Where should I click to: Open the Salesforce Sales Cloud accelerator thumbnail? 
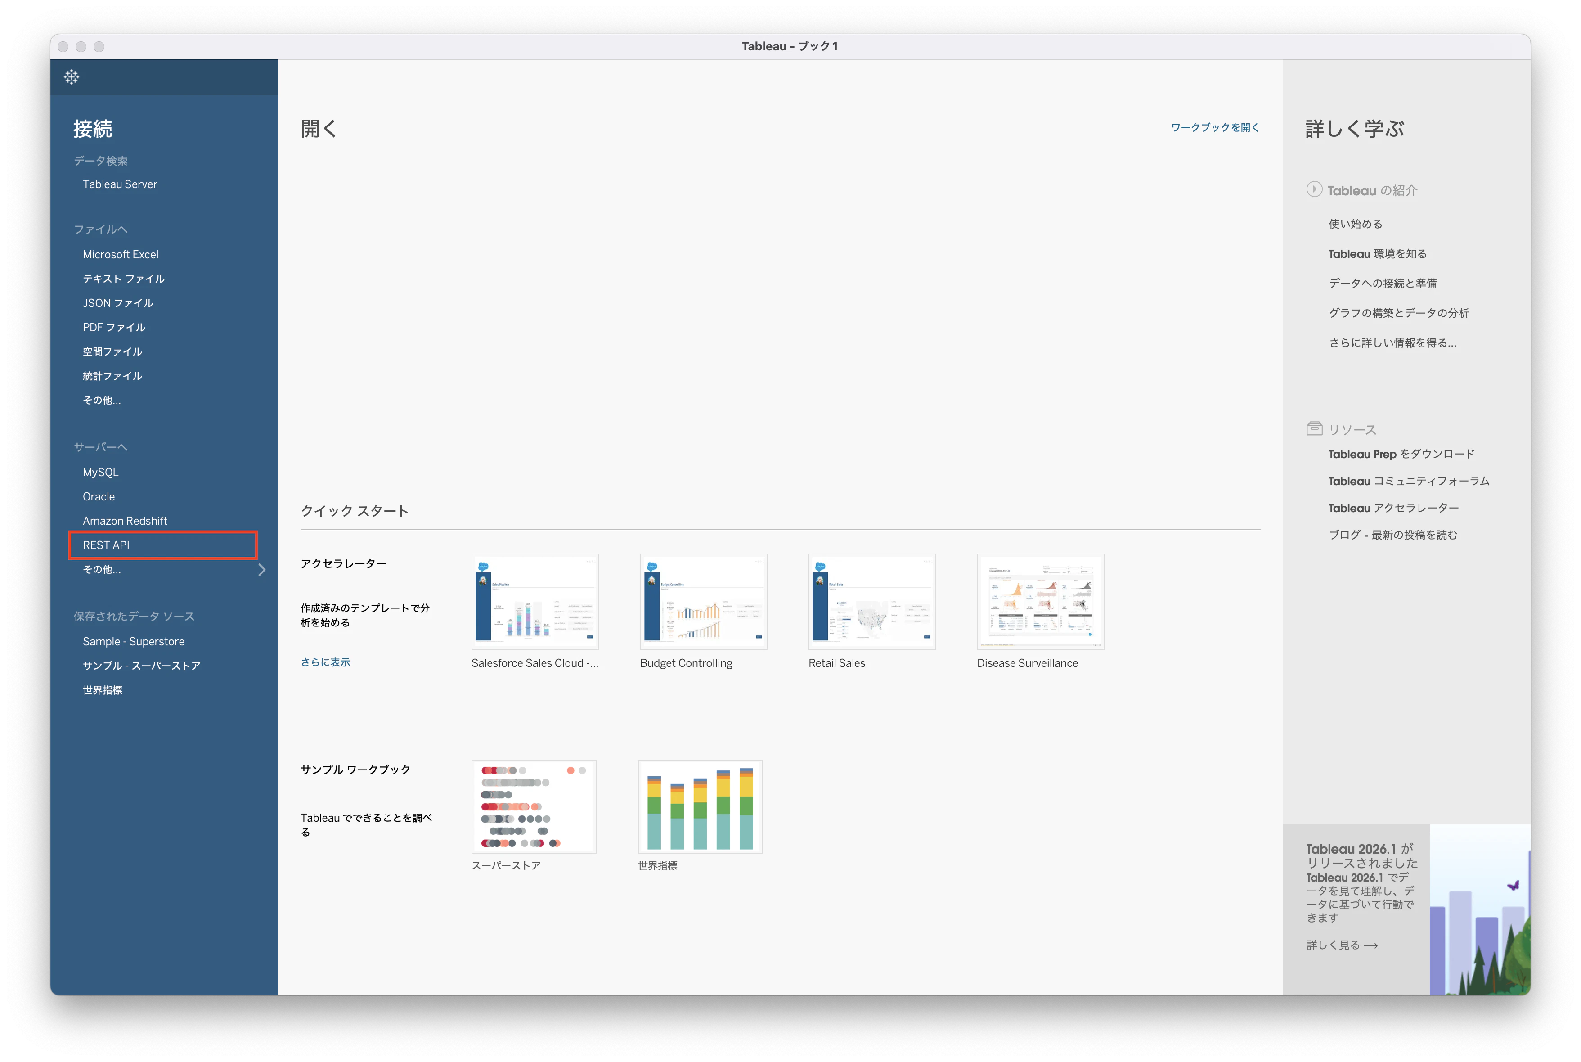coord(535,602)
